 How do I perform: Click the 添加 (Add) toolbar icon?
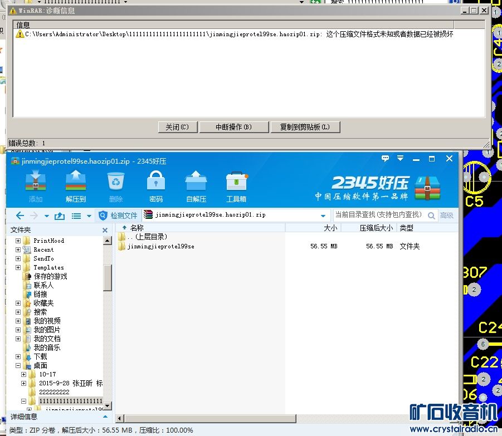tap(36, 187)
